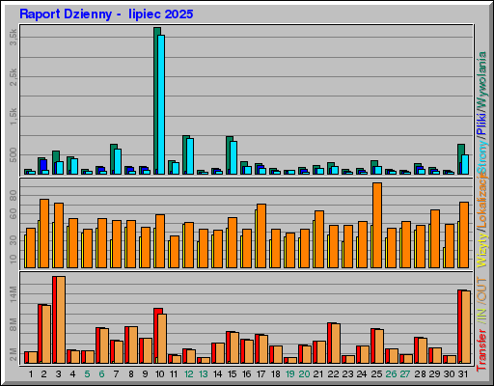The height and width of the screenshot is (386, 494).
Task: Select day label 31 on the x-axis
Action: (463, 374)
